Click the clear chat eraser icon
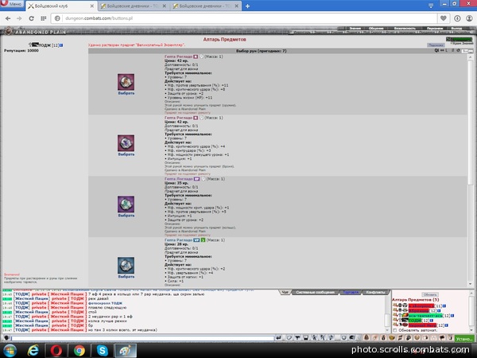477x358 pixels. coord(289,338)
